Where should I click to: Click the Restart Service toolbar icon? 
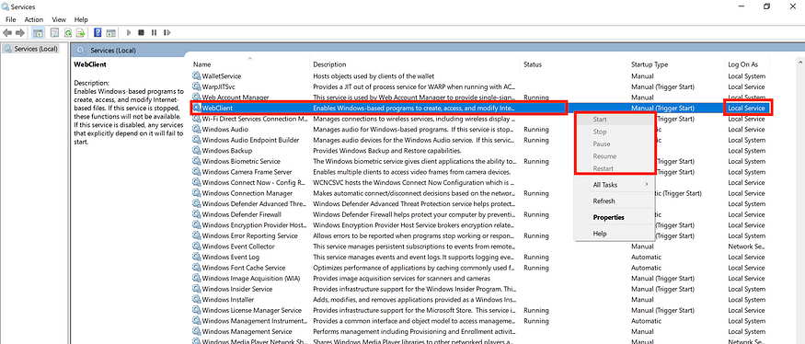(167, 33)
